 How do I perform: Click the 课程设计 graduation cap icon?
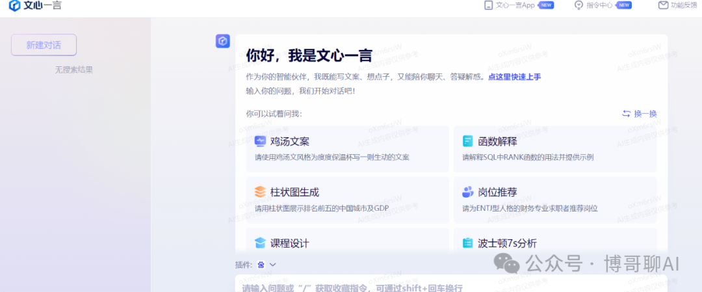260,243
